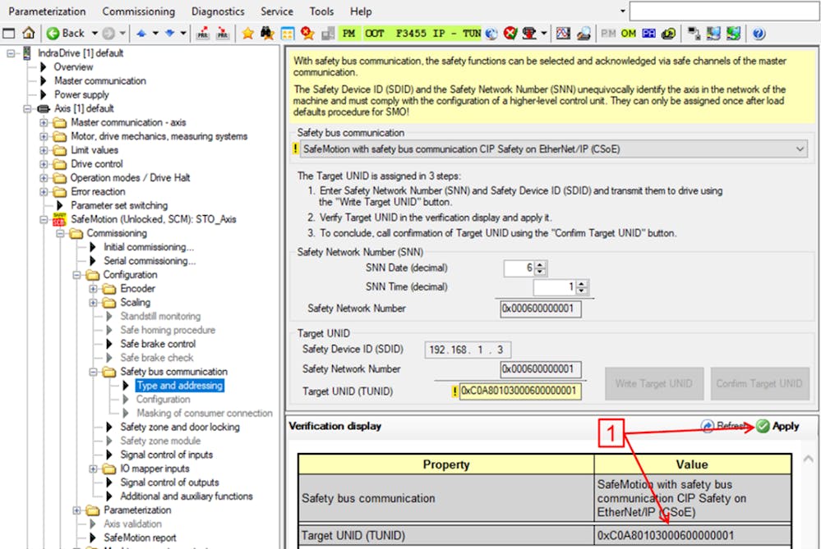Open the Diagnostics menu
The height and width of the screenshot is (549, 821).
[x=218, y=11]
